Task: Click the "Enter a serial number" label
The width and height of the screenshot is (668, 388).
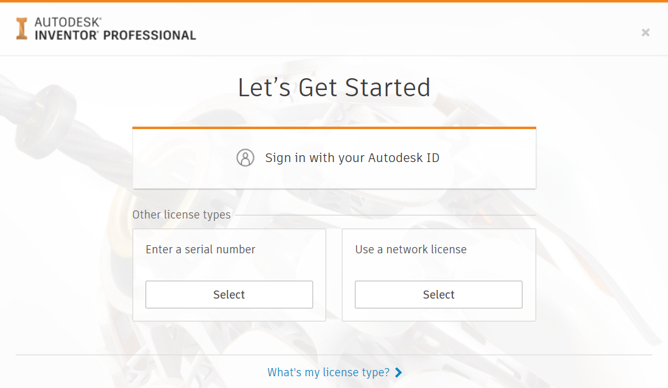Action: [x=200, y=250]
